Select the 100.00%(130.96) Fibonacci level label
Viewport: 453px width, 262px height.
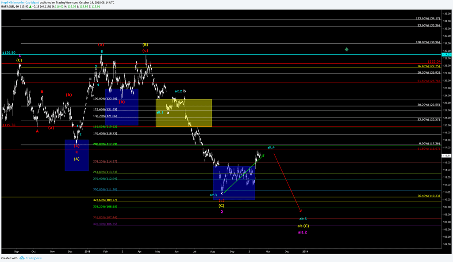coord(428,42)
